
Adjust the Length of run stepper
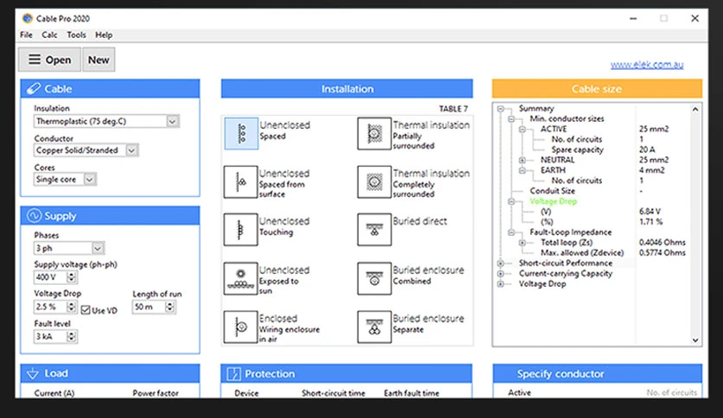[x=170, y=307]
